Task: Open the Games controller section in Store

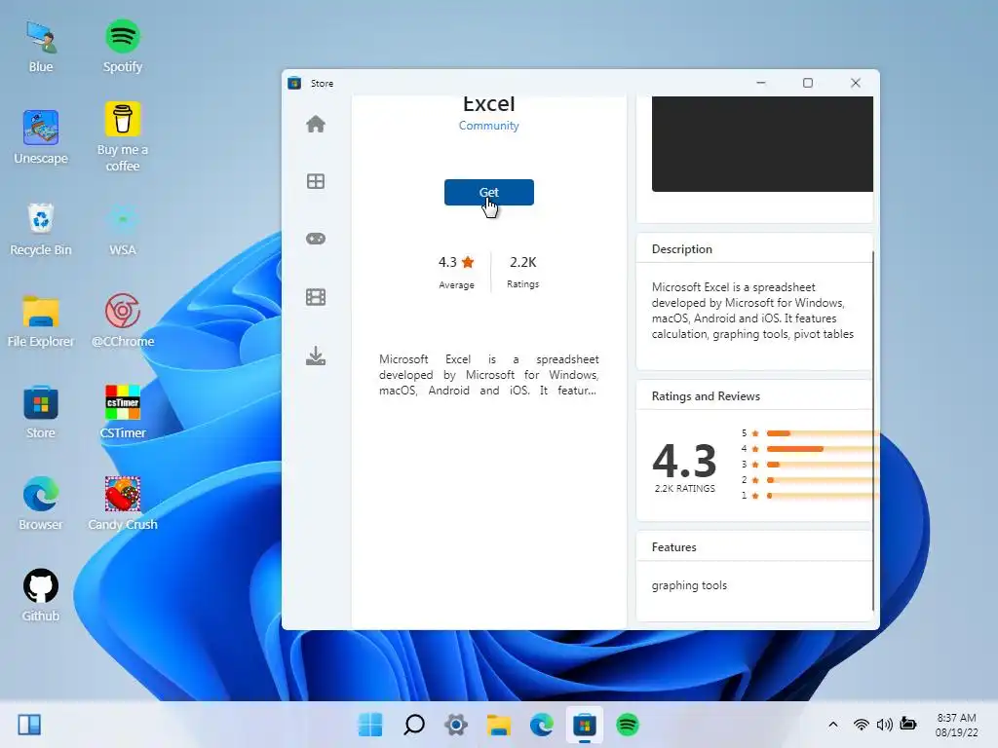Action: 316,239
